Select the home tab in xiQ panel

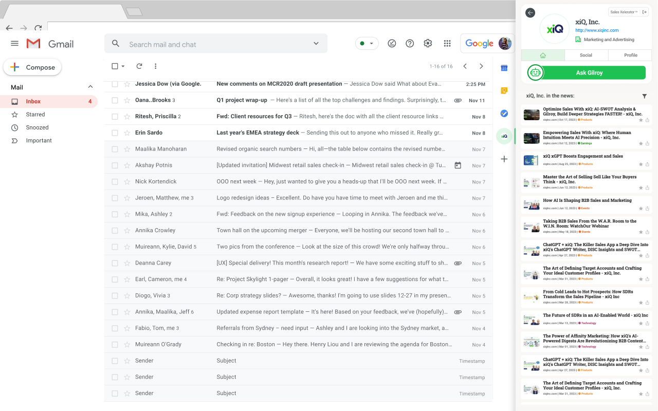pos(543,55)
